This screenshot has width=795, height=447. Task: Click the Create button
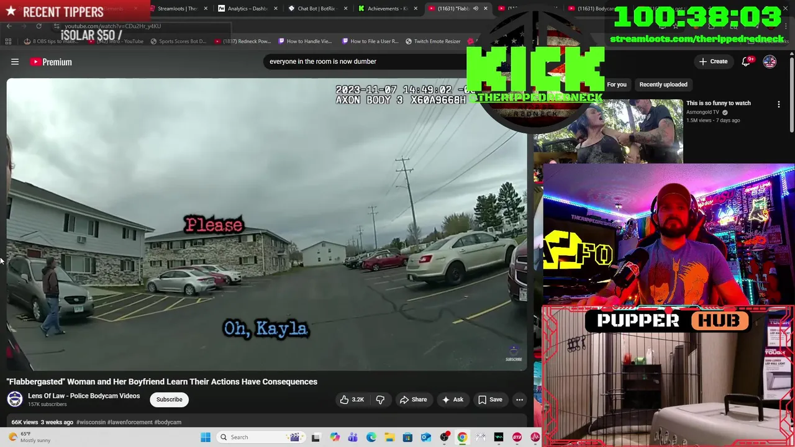(x=713, y=61)
